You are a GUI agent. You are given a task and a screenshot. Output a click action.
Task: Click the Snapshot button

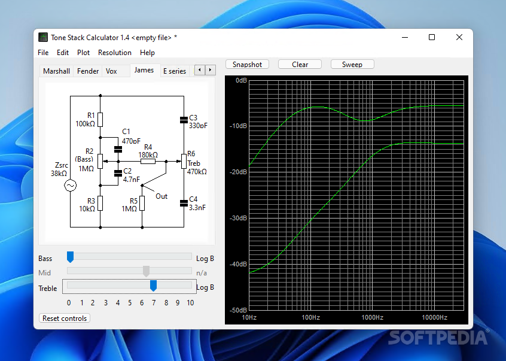247,64
